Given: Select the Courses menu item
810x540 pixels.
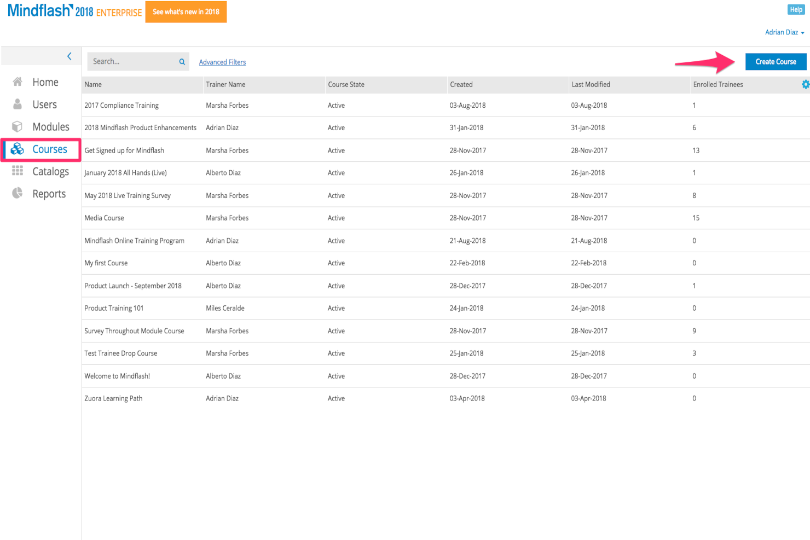Looking at the screenshot, I should point(50,149).
